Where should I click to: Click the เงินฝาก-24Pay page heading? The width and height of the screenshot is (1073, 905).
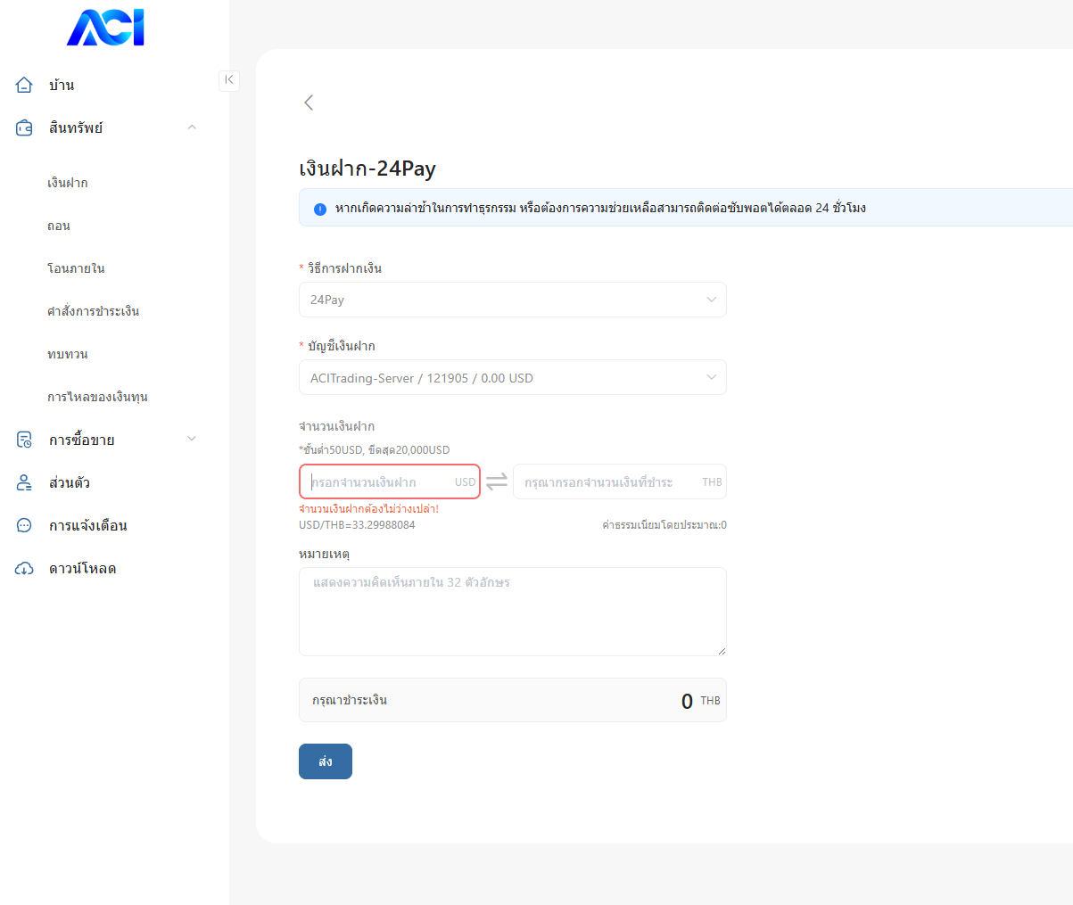(367, 169)
